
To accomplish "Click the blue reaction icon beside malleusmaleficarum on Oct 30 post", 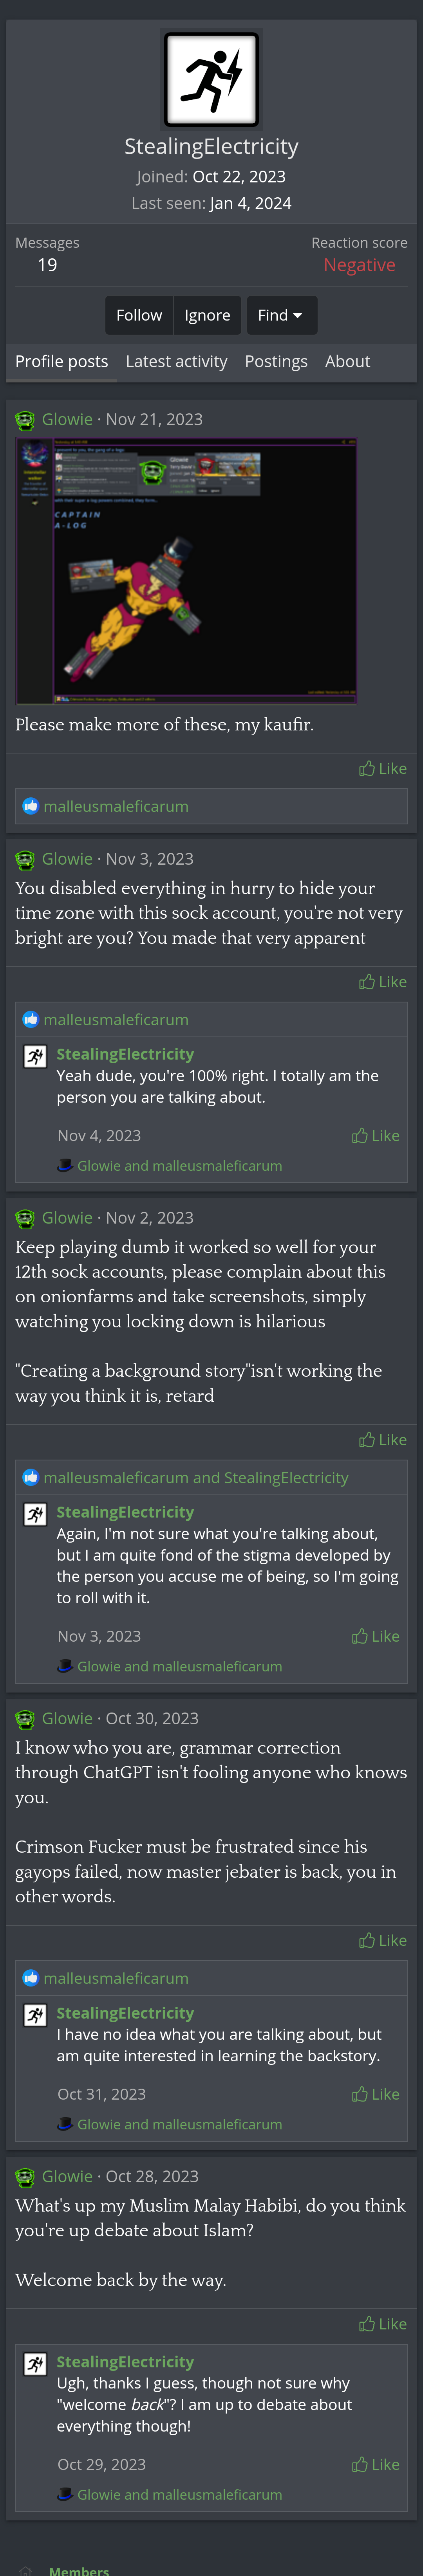I will click(31, 1977).
